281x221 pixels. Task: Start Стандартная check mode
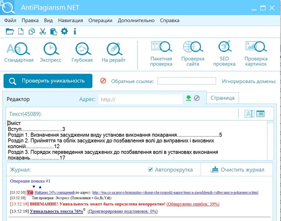click(19, 52)
